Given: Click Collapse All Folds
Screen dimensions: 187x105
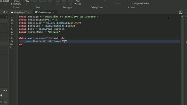Looking at the screenshot, I should tap(141, 3).
